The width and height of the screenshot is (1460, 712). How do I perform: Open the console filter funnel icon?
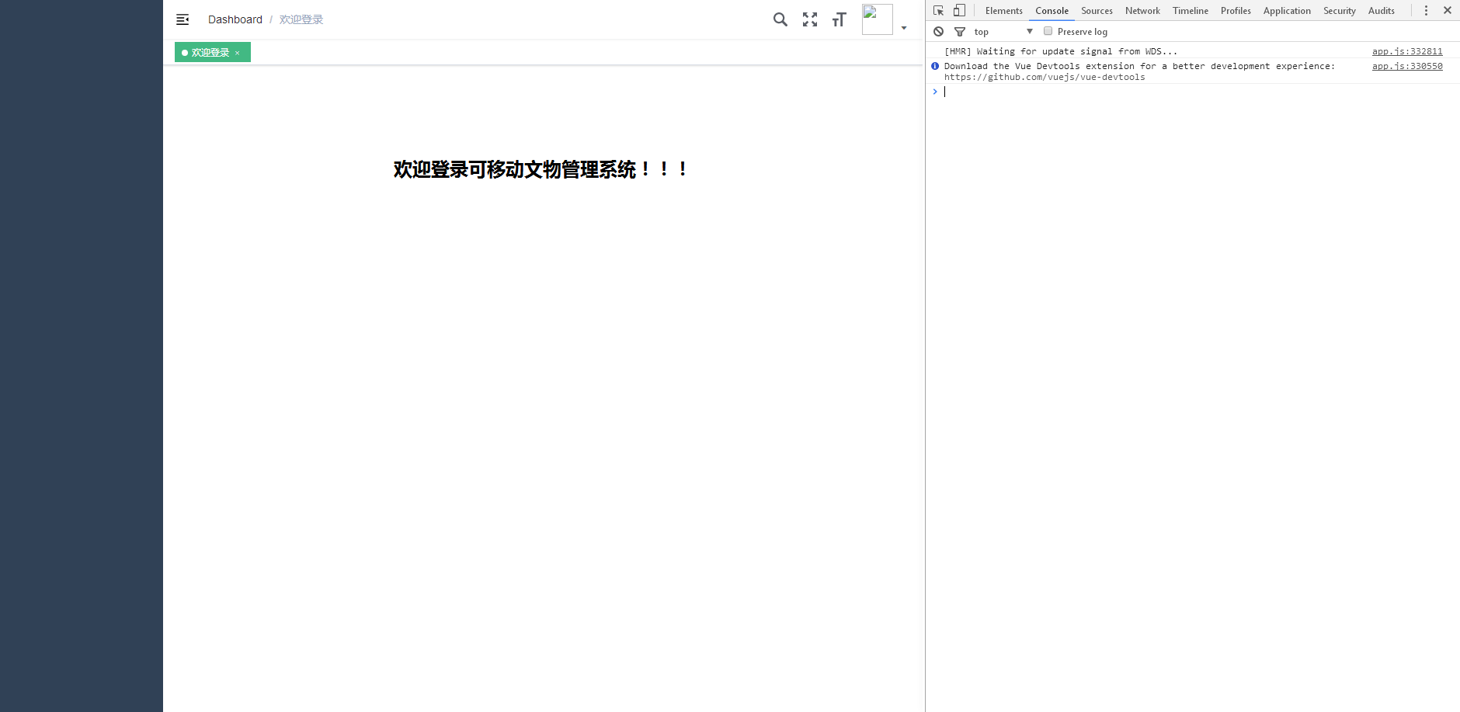click(x=961, y=31)
